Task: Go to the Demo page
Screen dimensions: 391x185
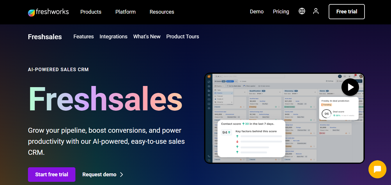Action: point(257,12)
